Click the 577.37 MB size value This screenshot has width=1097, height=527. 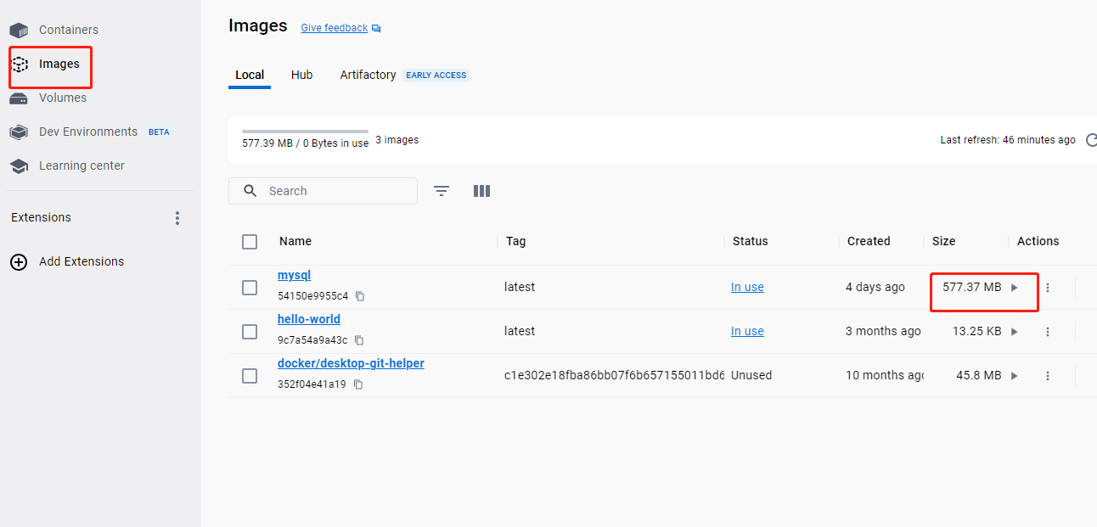tap(972, 288)
